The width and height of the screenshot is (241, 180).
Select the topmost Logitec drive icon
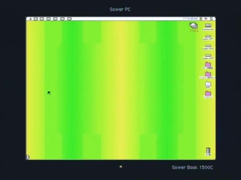[208, 36]
